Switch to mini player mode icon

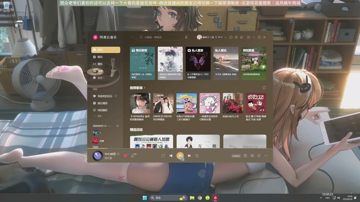click(248, 37)
